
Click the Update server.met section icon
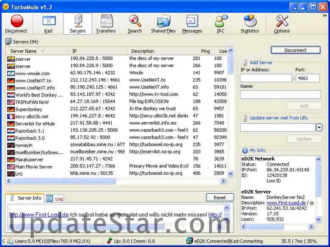tap(245, 118)
